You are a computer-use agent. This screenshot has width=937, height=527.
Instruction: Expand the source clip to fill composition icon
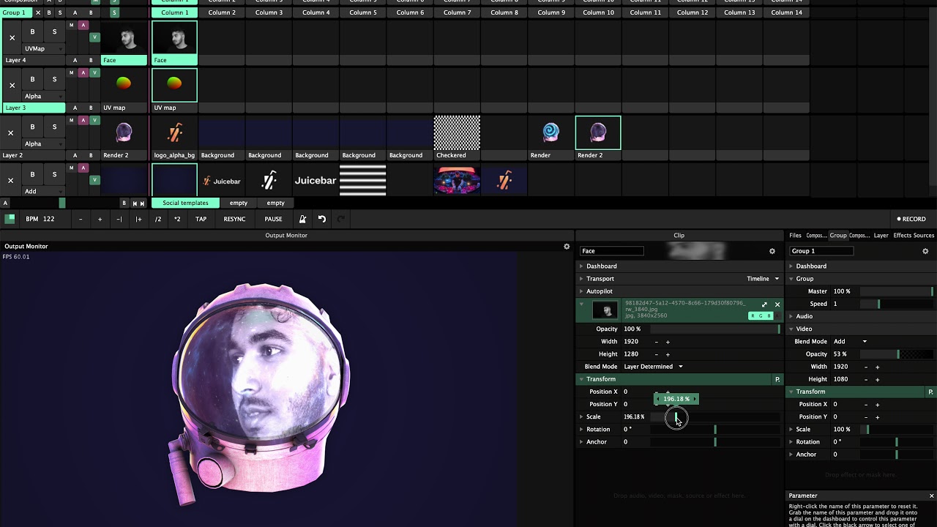point(764,304)
